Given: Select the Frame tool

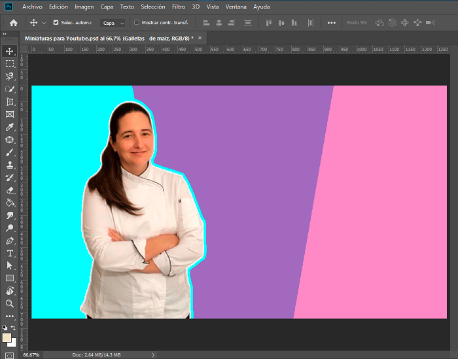Looking at the screenshot, I should click(x=9, y=114).
